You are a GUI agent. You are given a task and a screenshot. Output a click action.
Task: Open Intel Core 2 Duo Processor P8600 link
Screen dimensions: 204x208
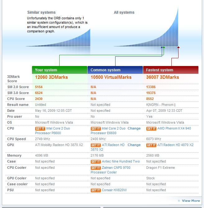point(52,131)
